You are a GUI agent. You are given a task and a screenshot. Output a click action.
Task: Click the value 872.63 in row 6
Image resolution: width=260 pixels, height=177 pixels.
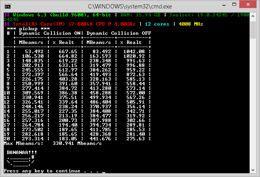(x=136, y=75)
